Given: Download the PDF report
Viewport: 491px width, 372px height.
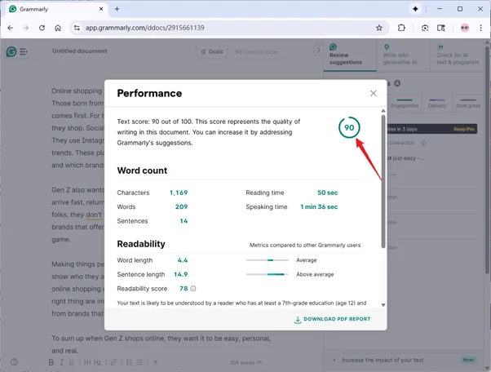Looking at the screenshot, I should (332, 319).
